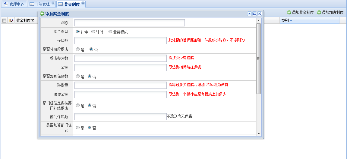Select the 业绩提成 bonus type radio button
The width and height of the screenshot is (347, 159).
coord(110,32)
